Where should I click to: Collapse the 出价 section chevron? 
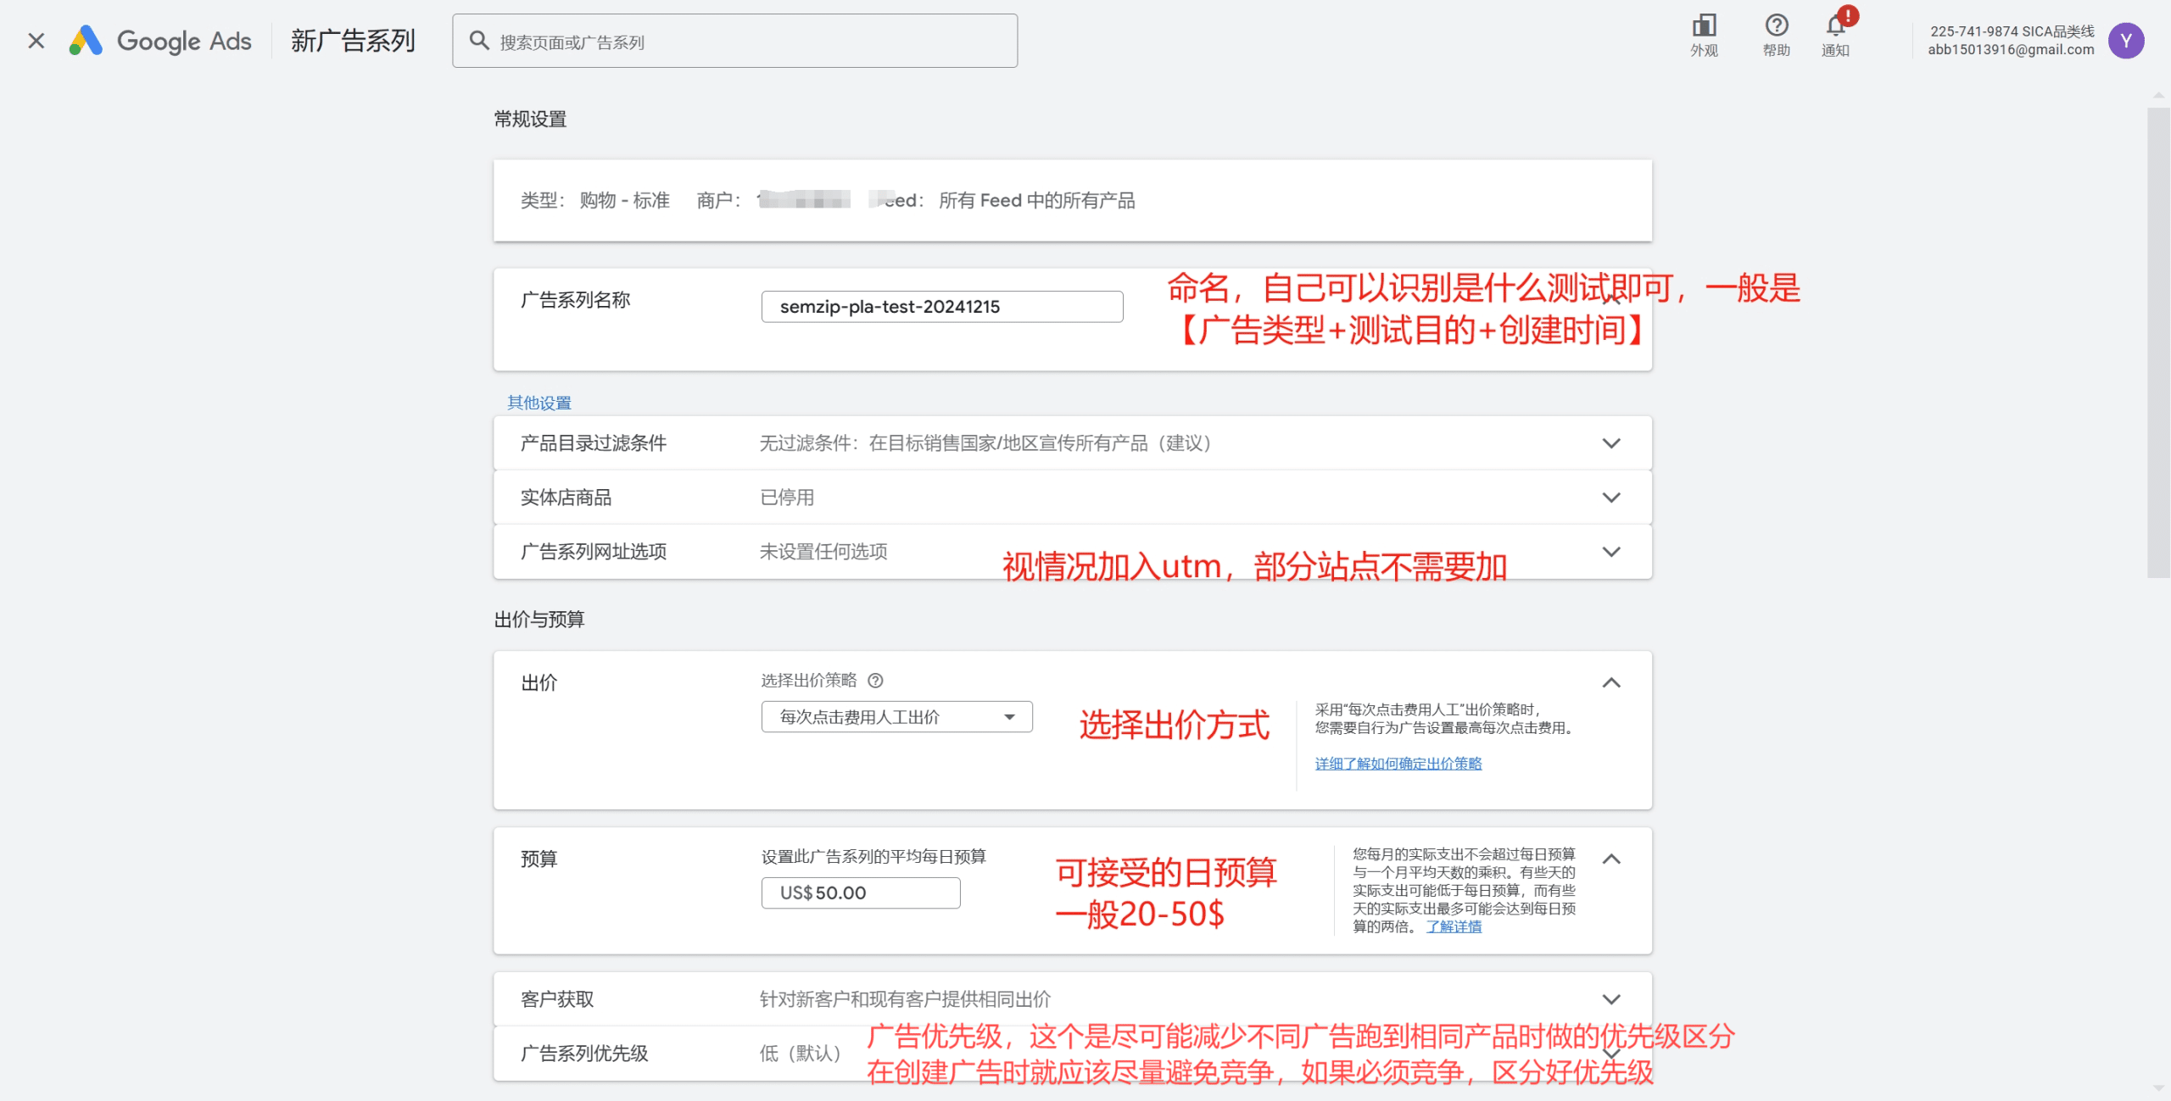click(1611, 683)
